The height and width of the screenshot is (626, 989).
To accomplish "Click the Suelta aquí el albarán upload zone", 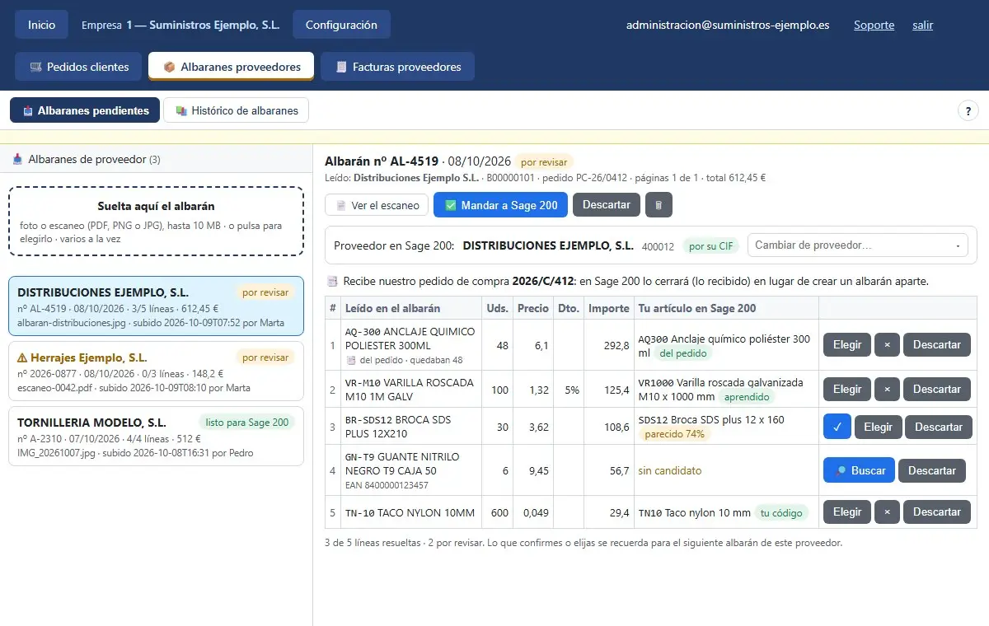I will pos(156,221).
